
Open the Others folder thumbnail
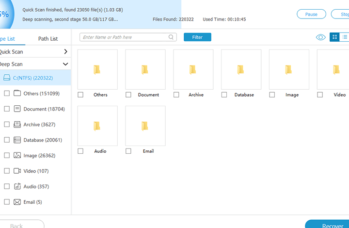click(97, 69)
